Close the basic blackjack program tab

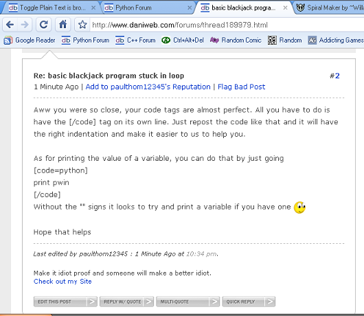(x=285, y=8)
